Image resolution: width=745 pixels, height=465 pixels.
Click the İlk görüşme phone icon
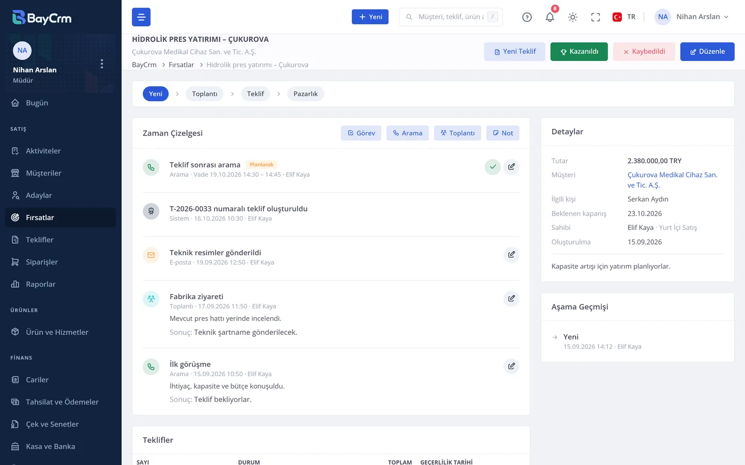151,367
